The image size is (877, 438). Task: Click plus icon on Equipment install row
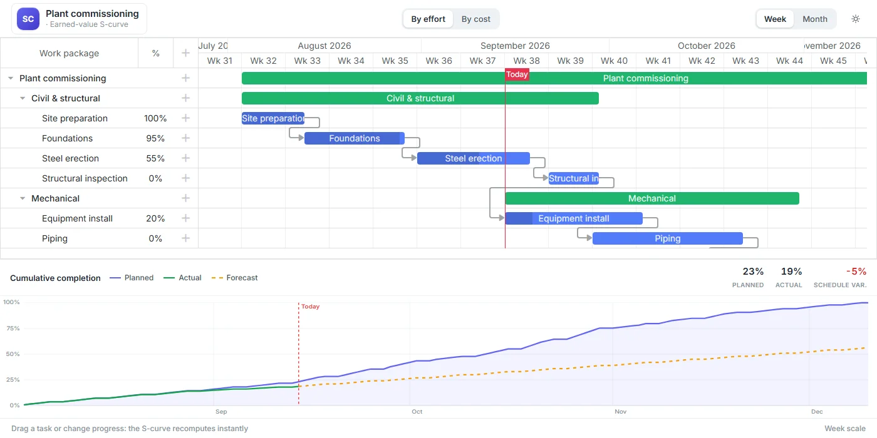185,218
